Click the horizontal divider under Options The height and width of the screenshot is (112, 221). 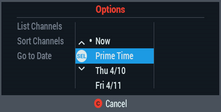[110, 17]
